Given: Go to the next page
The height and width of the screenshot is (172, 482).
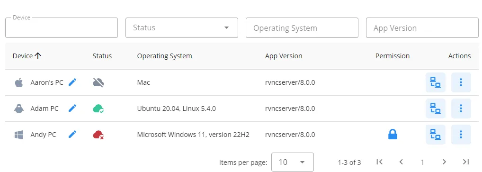Looking at the screenshot, I should pyautogui.click(x=444, y=162).
